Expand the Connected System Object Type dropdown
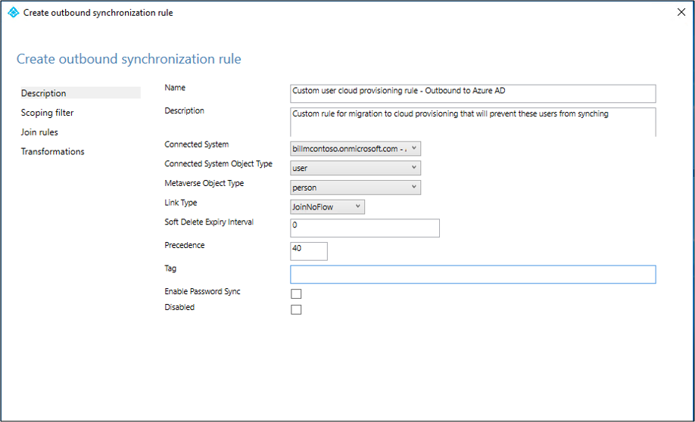695x422 pixels. [x=356, y=168]
